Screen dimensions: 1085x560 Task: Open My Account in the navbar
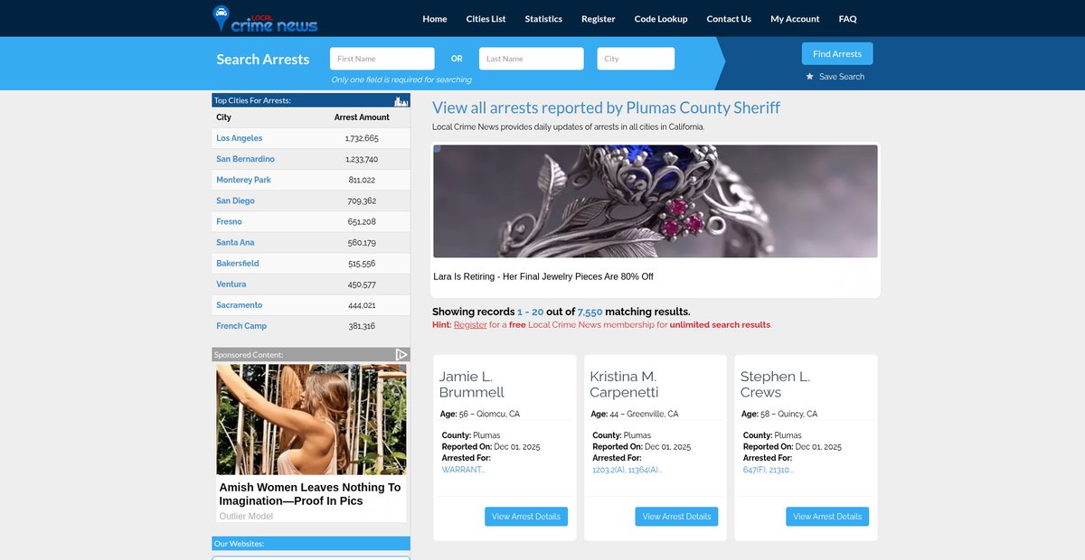pyautogui.click(x=795, y=19)
